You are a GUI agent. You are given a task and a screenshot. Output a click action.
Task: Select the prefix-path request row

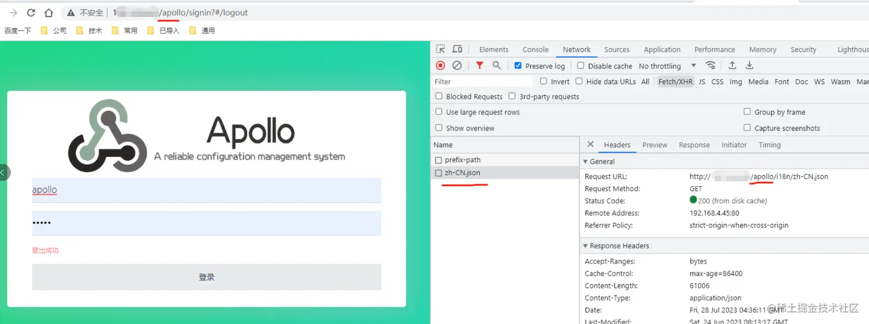(x=505, y=160)
